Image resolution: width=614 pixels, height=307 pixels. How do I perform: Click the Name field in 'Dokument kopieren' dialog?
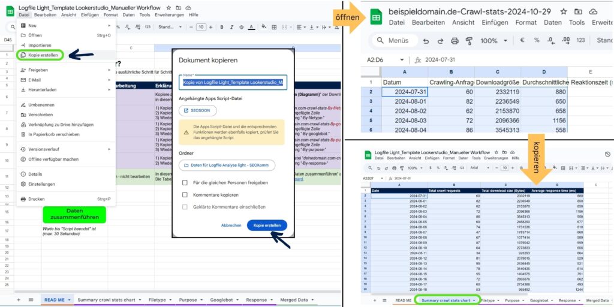(x=233, y=83)
